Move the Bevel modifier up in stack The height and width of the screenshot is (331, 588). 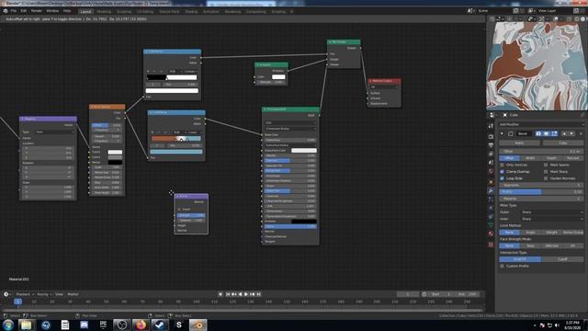click(x=564, y=133)
